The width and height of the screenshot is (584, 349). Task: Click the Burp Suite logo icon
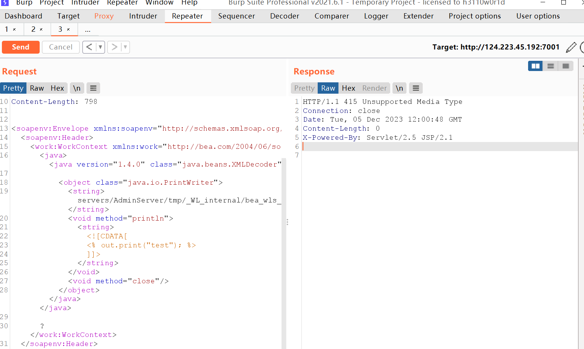tap(5, 2)
